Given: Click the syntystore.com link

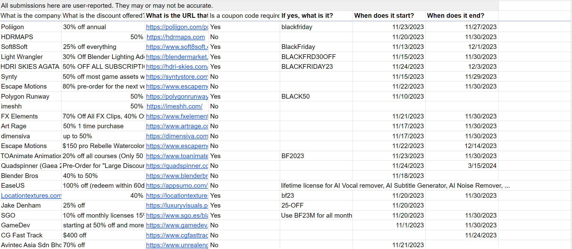Looking at the screenshot, I should (177, 77).
